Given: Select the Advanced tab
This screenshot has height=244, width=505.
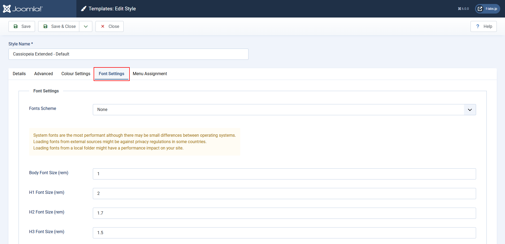Looking at the screenshot, I should coord(43,74).
